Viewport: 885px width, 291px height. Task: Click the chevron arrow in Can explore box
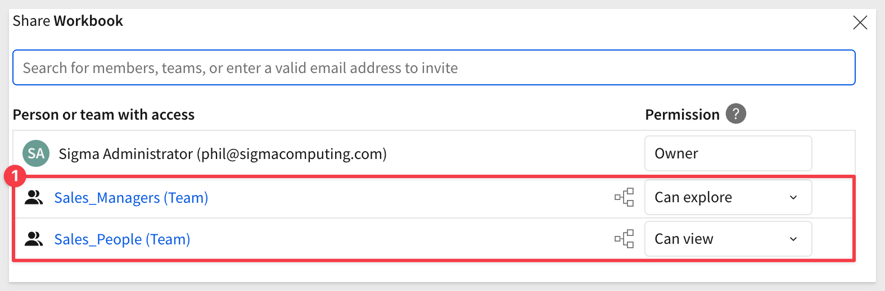tap(793, 198)
